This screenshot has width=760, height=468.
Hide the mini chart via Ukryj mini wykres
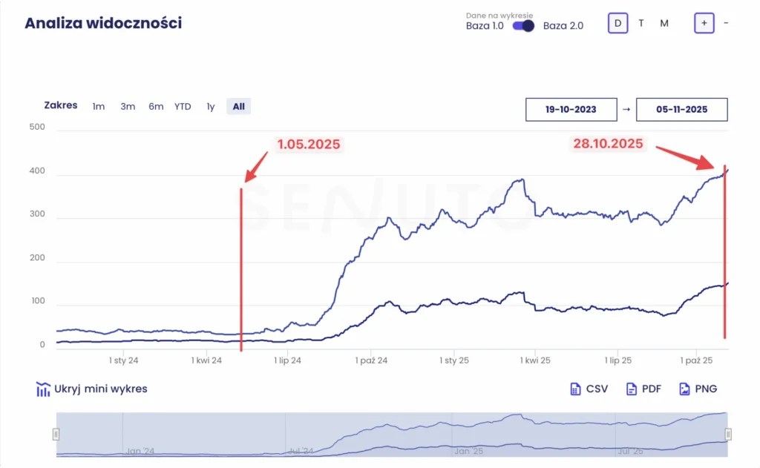pos(100,389)
